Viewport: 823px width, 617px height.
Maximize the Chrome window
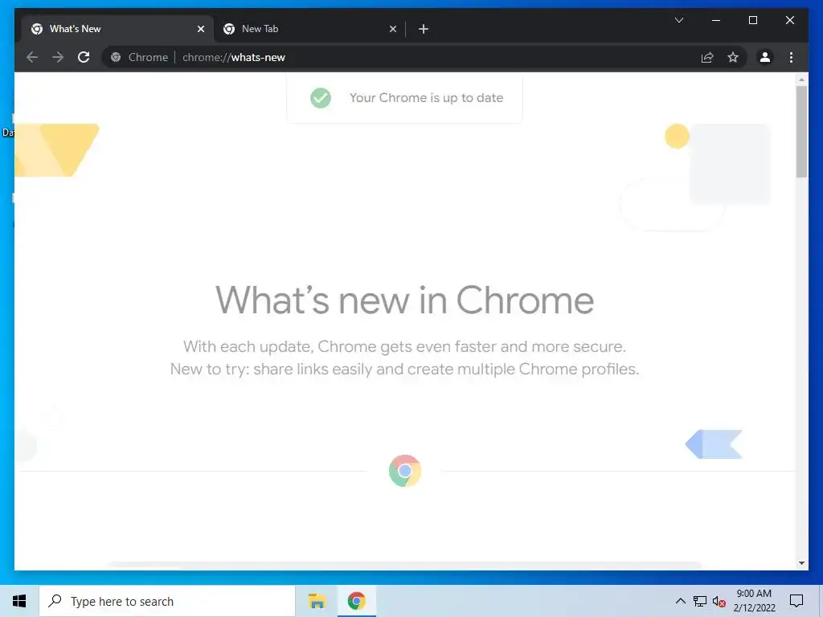(752, 20)
